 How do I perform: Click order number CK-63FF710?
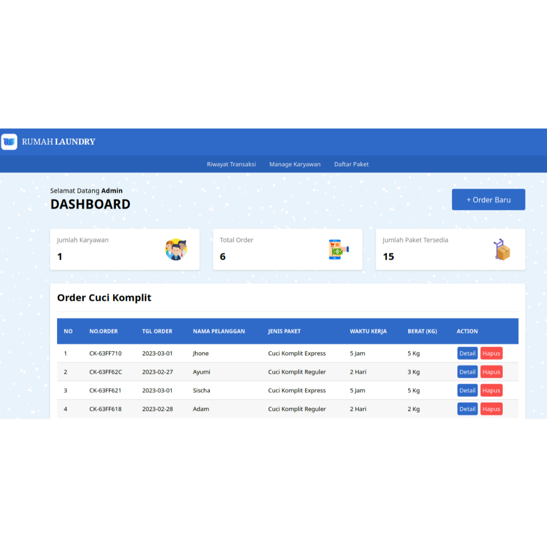(105, 354)
